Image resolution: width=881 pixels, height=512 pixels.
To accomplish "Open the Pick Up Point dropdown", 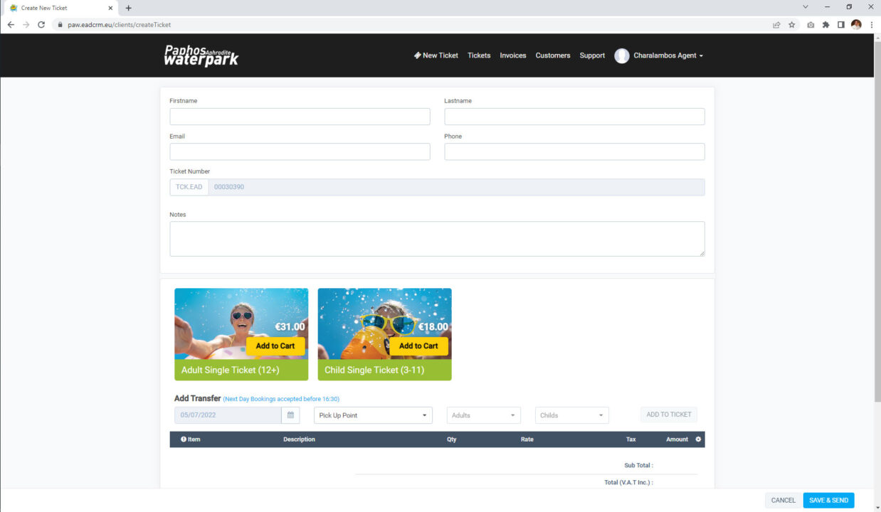I will point(373,415).
